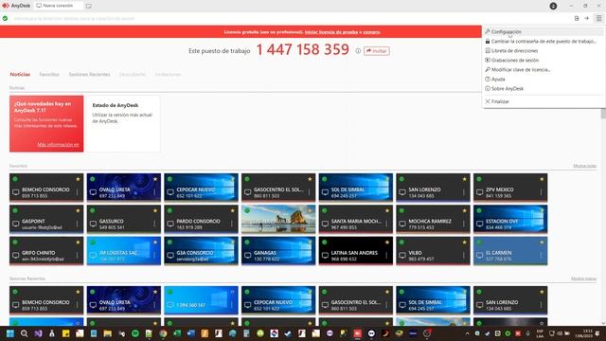The width and height of the screenshot is (606, 341).
Task: Open the SOL DE SIMBAL favorites thumbnail
Action: pos(356,188)
